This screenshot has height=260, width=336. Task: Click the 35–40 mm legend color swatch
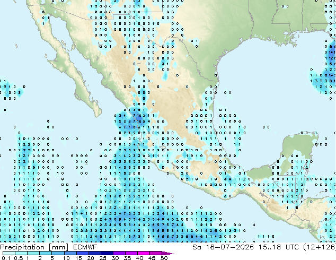131,253
